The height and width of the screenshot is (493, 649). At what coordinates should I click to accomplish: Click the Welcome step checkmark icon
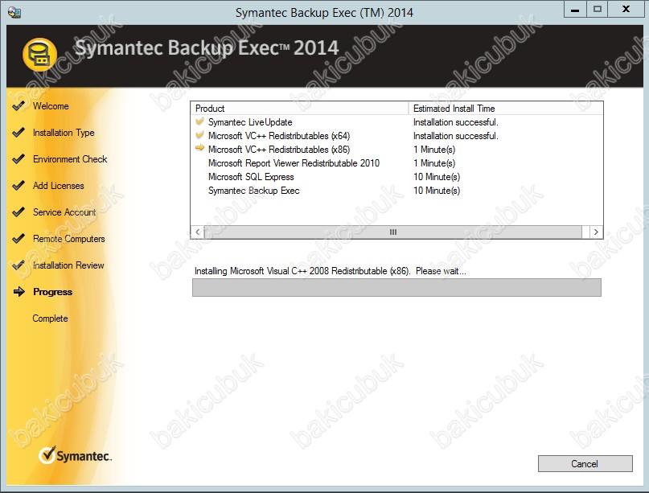click(18, 106)
